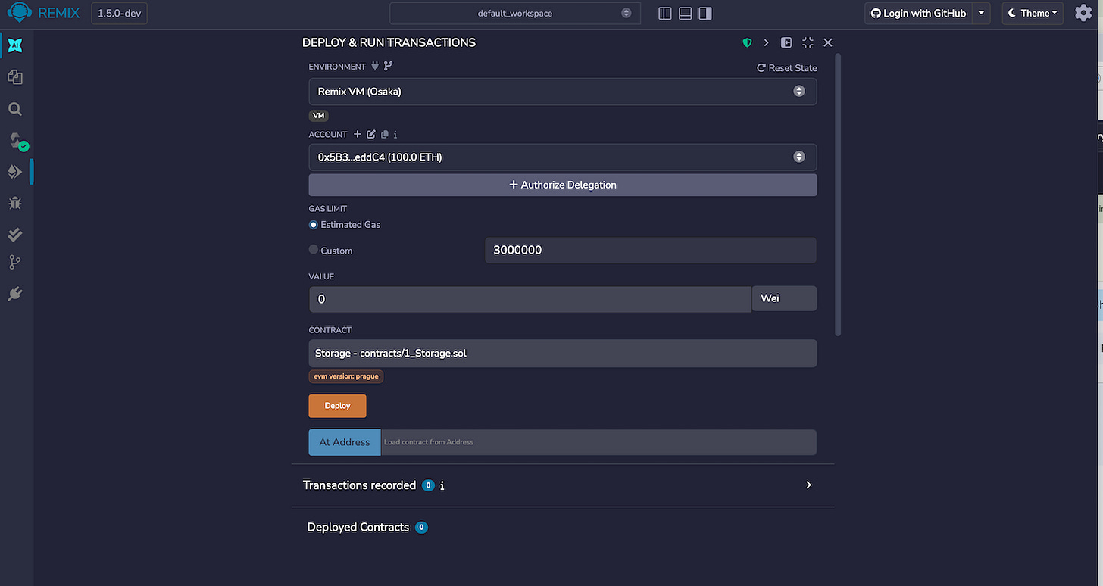Click the green shield verification icon
Viewport: 1103px width, 586px height.
click(748, 43)
